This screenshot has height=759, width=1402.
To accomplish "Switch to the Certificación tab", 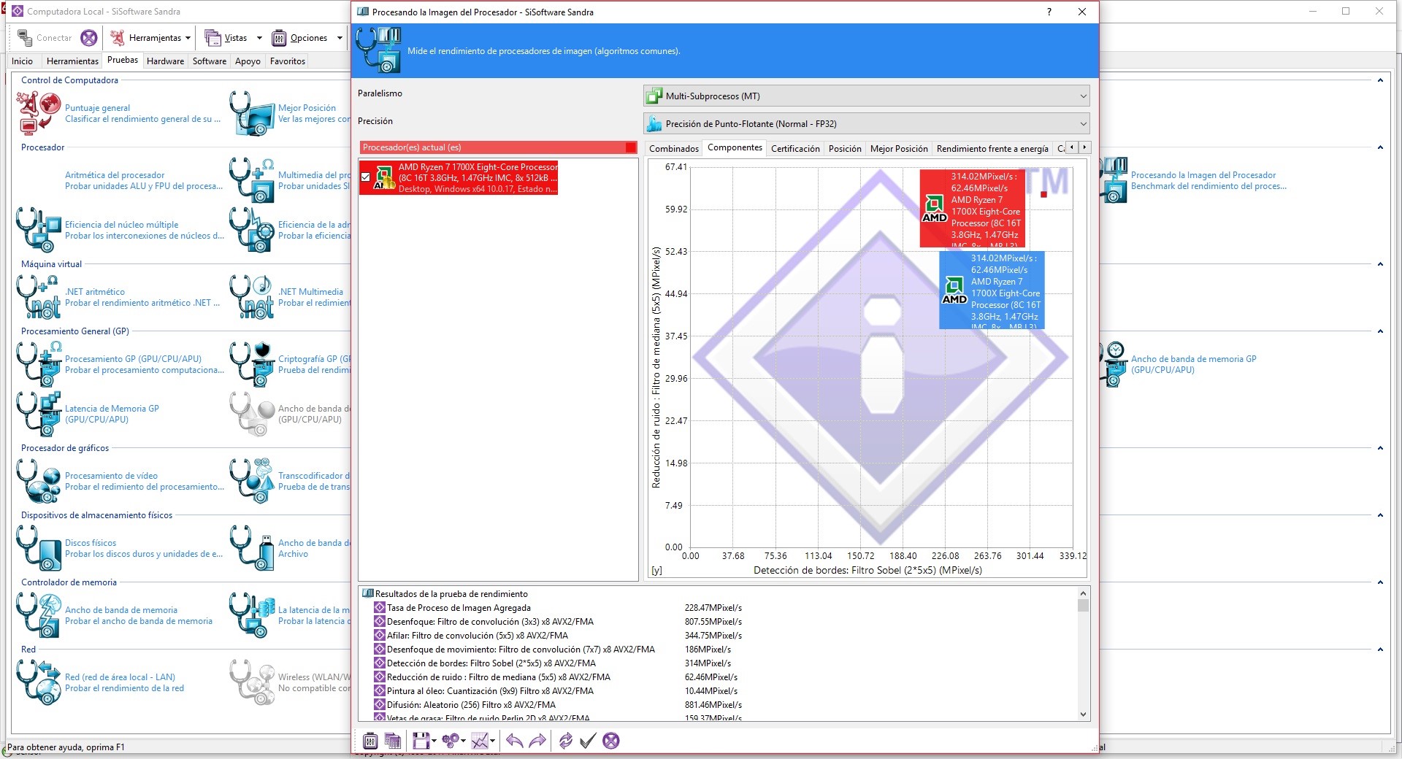I will [795, 148].
